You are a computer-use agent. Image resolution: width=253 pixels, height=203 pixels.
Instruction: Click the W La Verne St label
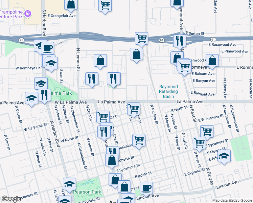click(36, 127)
